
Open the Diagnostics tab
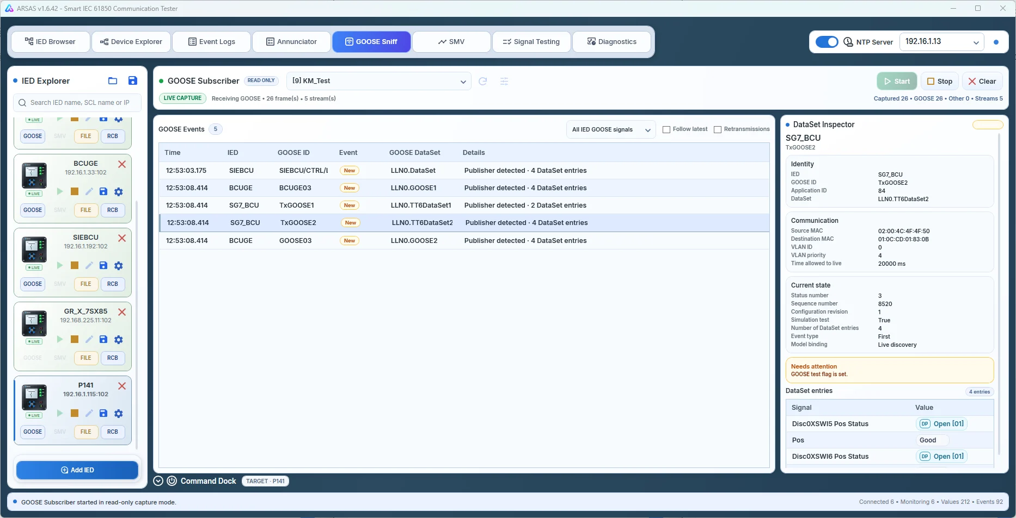[612, 42]
